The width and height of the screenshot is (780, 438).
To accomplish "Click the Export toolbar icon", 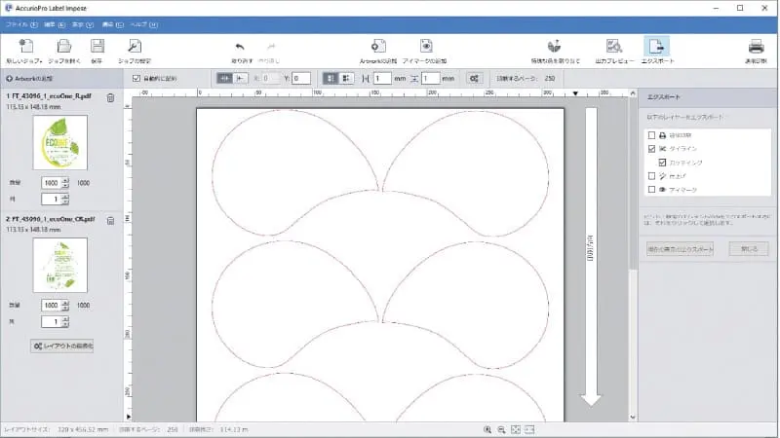I will tap(656, 47).
